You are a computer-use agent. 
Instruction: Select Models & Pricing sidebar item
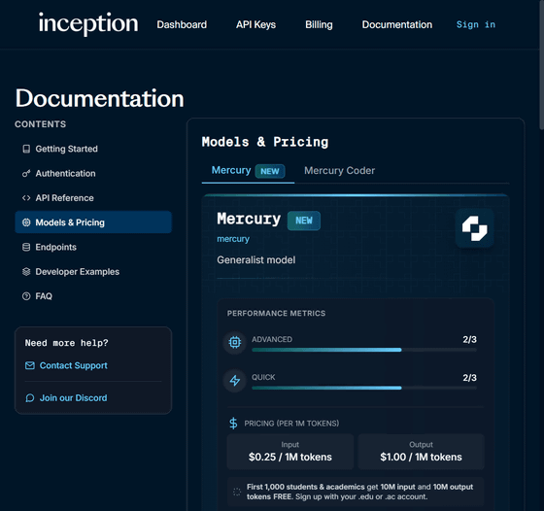pos(93,222)
